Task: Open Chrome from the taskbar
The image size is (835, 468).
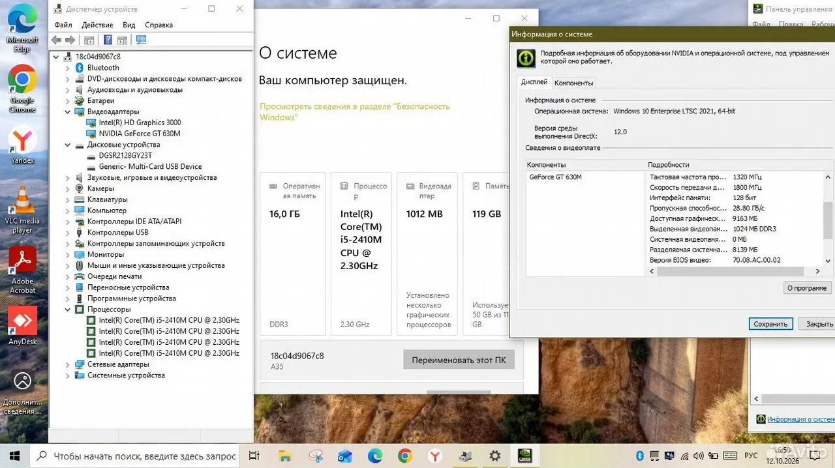Action: [x=405, y=456]
